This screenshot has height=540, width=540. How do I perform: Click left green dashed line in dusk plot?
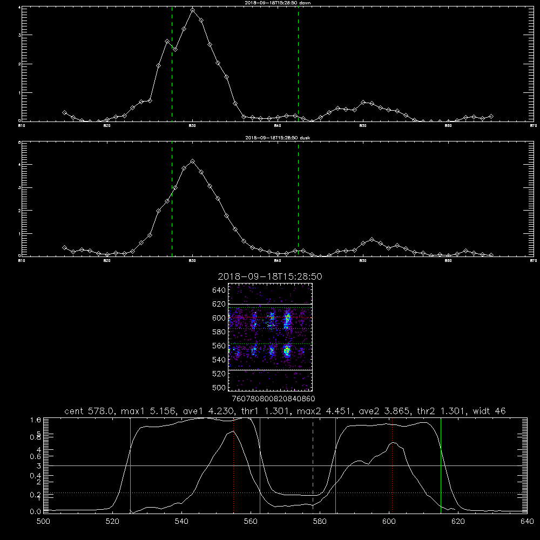(172, 199)
